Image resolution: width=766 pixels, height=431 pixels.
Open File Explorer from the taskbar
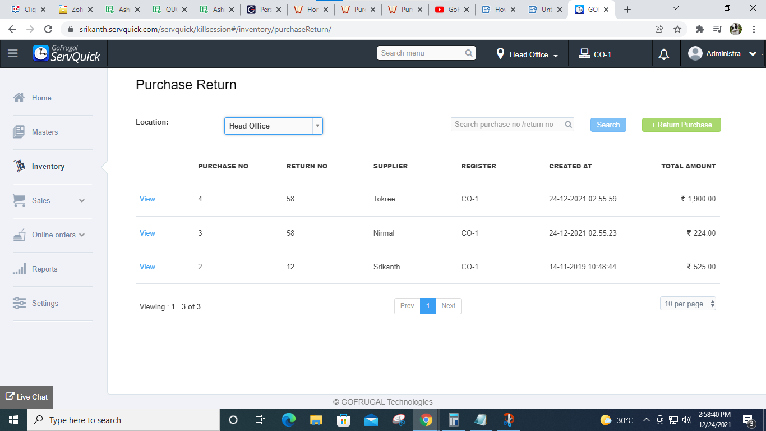pyautogui.click(x=316, y=420)
